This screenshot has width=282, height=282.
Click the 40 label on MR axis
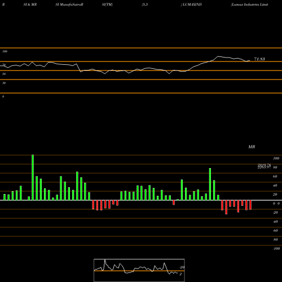(x=275, y=186)
